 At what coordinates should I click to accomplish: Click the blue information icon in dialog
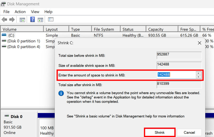61,93
